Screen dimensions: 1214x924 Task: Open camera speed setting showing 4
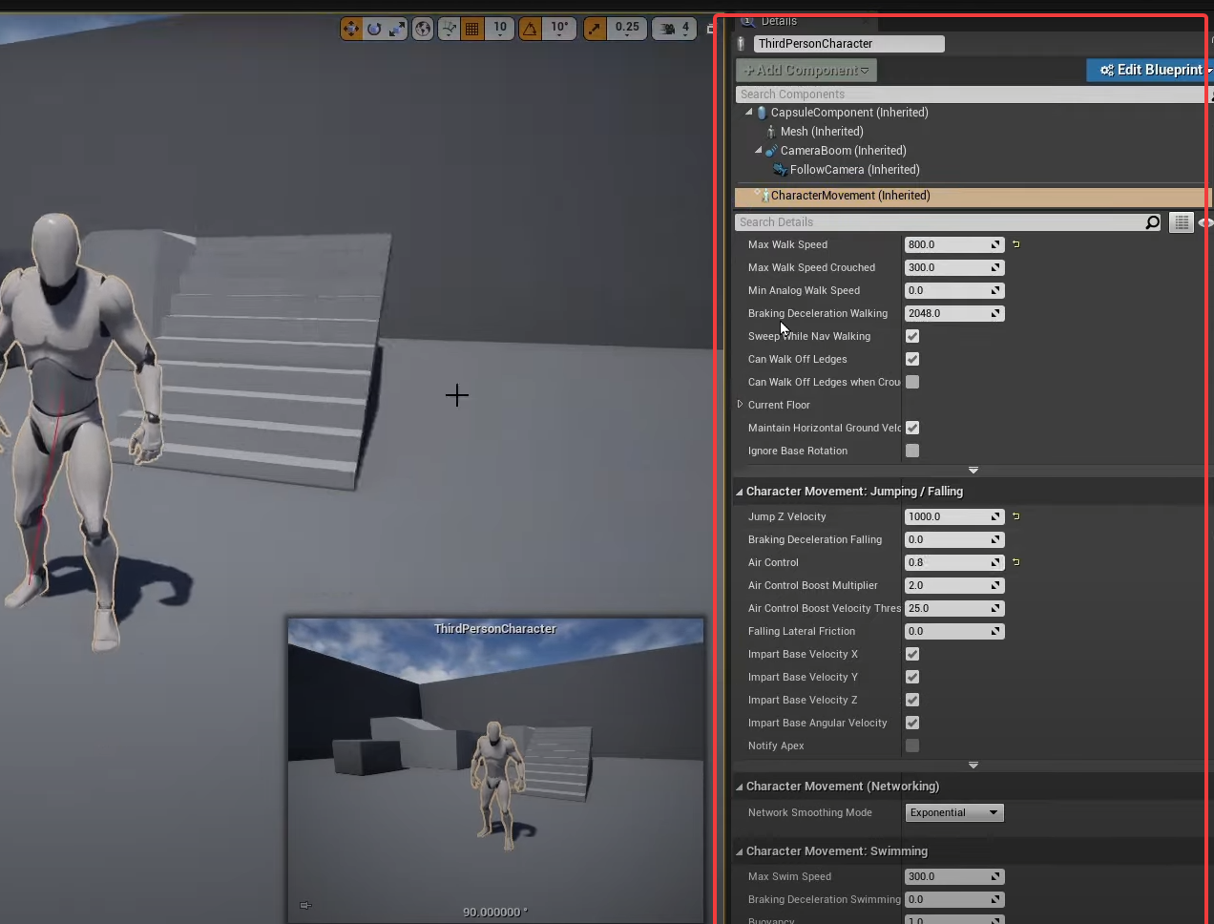(674, 29)
